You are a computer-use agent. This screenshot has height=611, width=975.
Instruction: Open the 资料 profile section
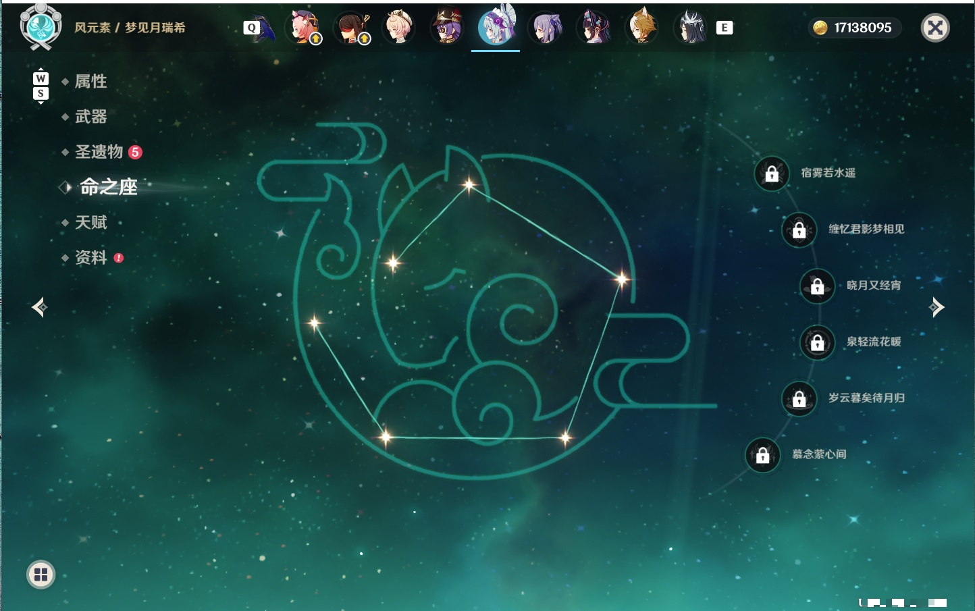[90, 257]
